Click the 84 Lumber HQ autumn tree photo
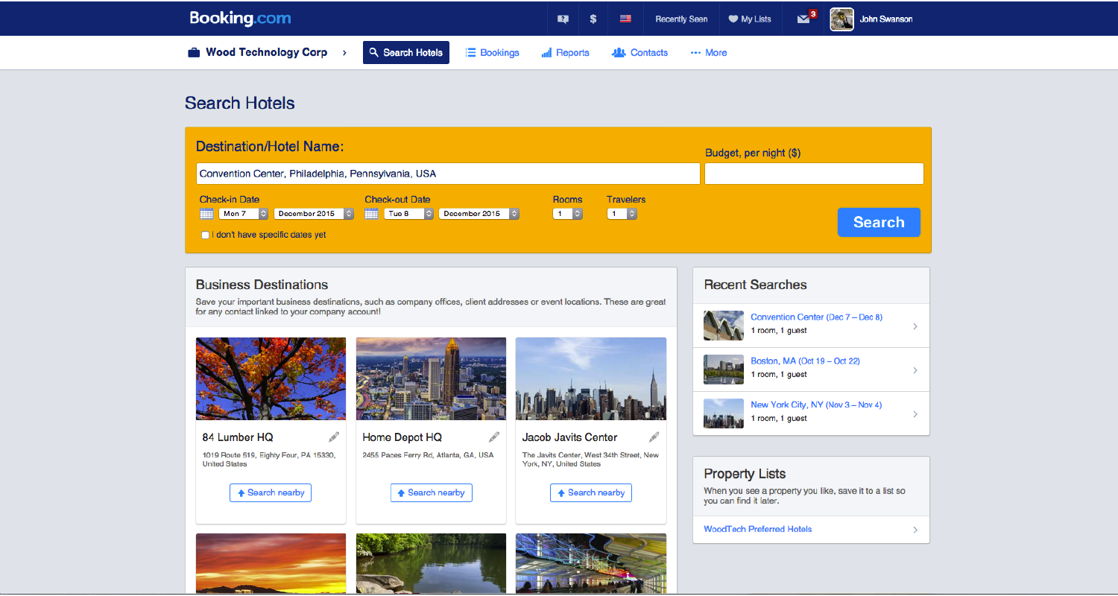This screenshot has width=1118, height=596. [x=271, y=379]
